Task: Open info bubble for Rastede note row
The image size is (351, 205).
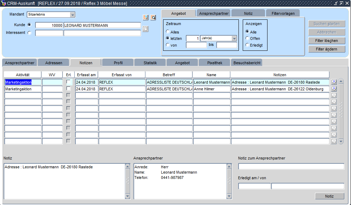Action: tap(334, 82)
